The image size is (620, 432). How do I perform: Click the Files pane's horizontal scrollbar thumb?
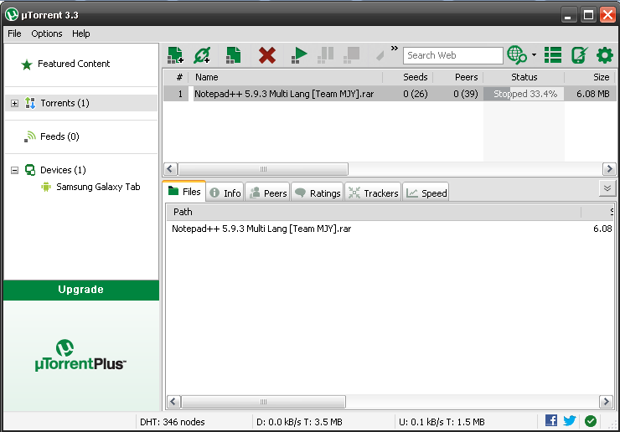[x=263, y=402]
